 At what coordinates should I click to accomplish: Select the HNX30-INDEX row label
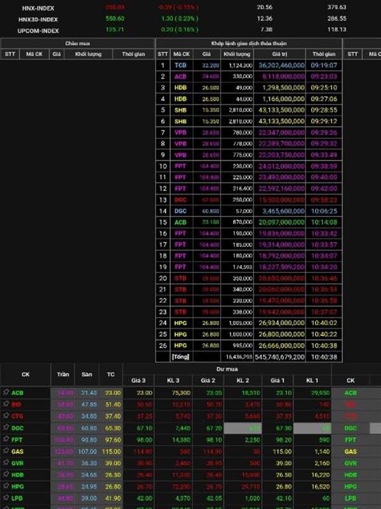tap(38, 20)
